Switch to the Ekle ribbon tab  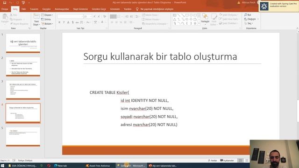[x=24, y=9]
